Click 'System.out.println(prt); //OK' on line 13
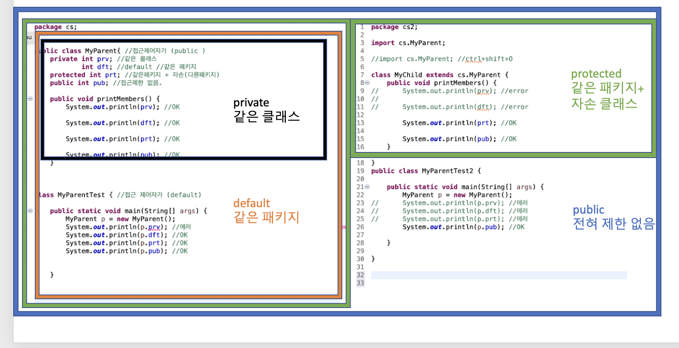 click(x=460, y=123)
